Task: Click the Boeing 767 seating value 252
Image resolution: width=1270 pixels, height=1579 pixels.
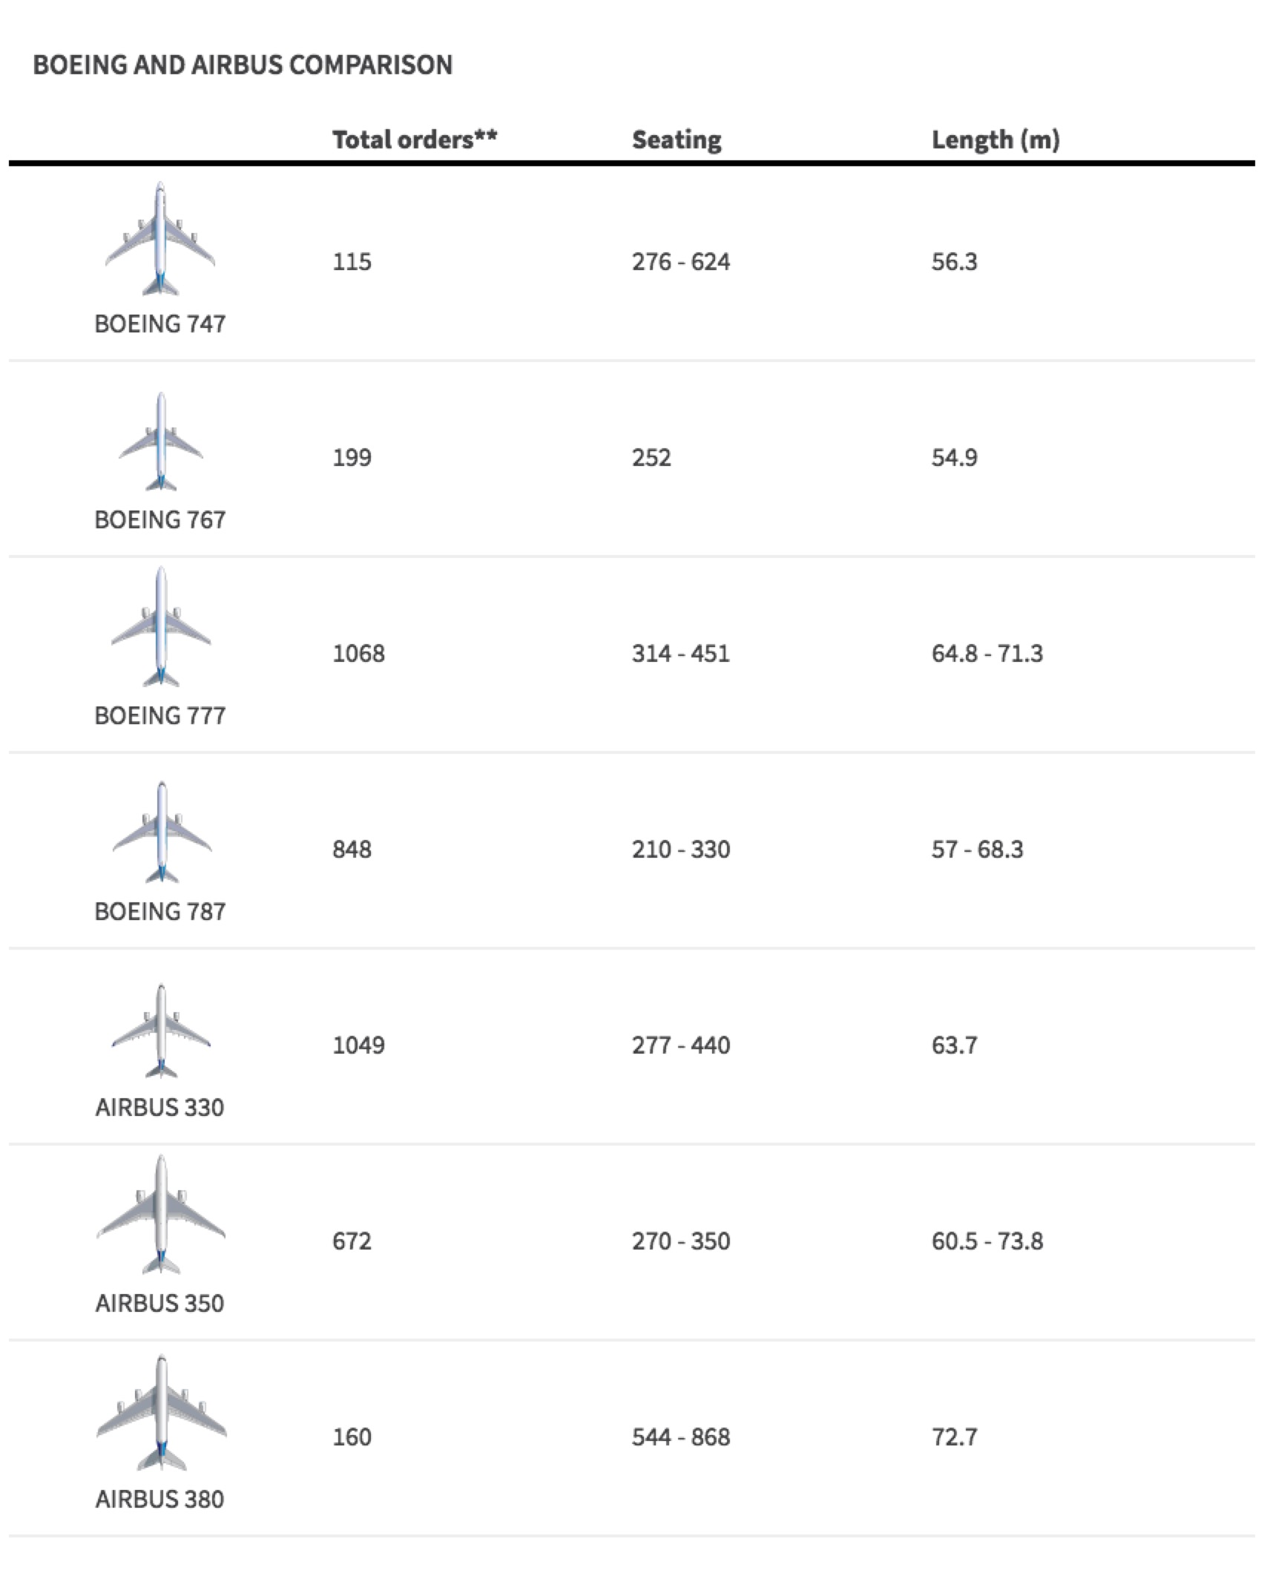Action: pyautogui.click(x=651, y=458)
